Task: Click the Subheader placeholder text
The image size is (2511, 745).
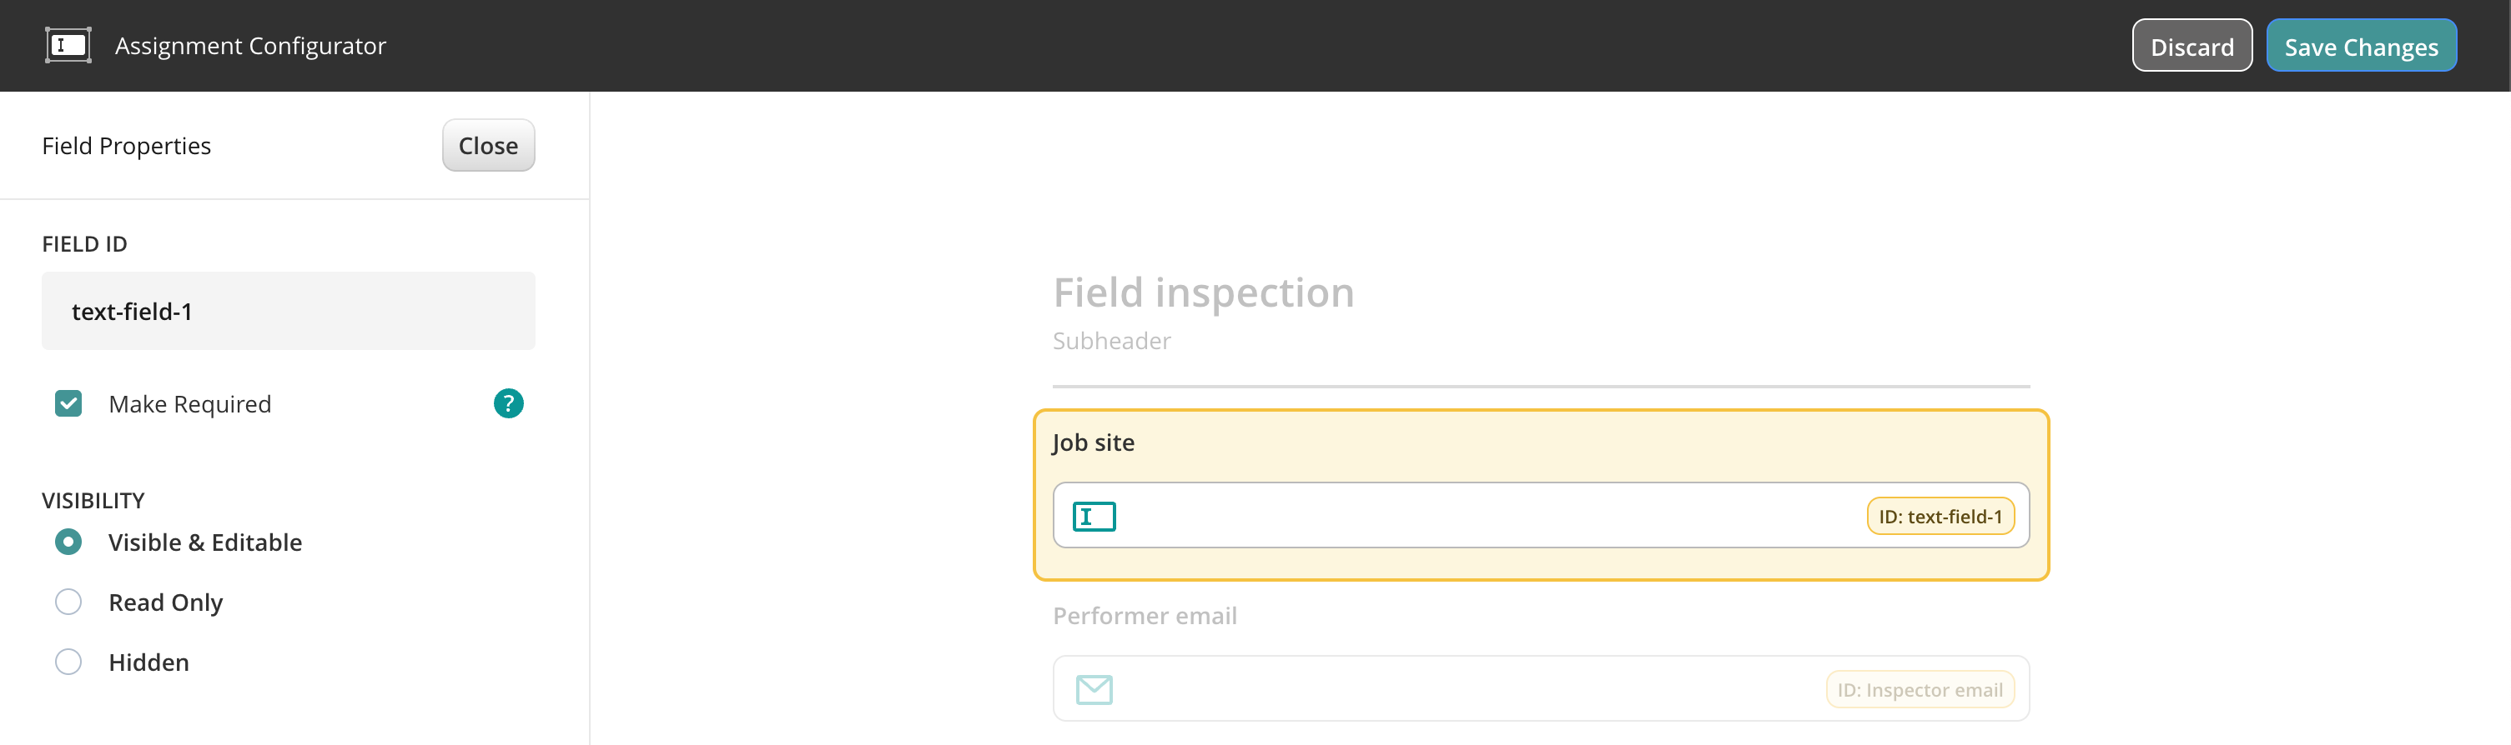Action: [1111, 341]
